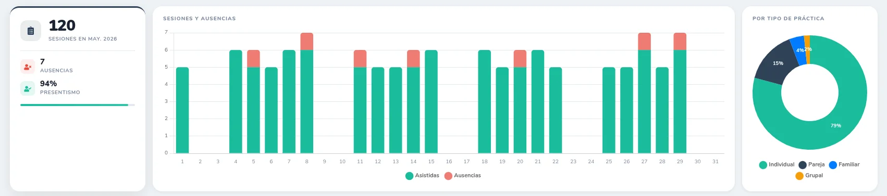This screenshot has width=887, height=196.
Task: Click the red absence segment on day 5
Action: point(253,59)
